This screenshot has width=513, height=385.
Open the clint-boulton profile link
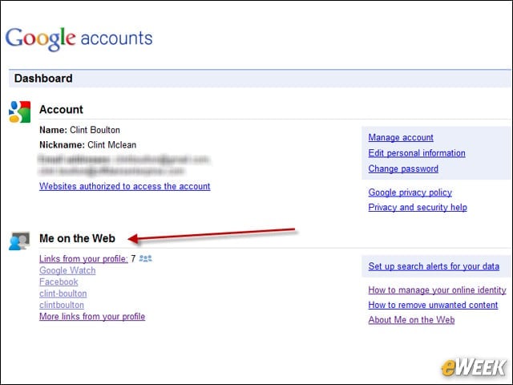coord(63,294)
